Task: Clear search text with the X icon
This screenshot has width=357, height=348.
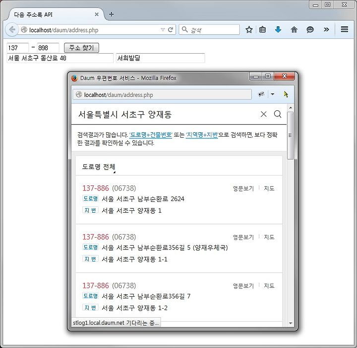Action: 264,114
